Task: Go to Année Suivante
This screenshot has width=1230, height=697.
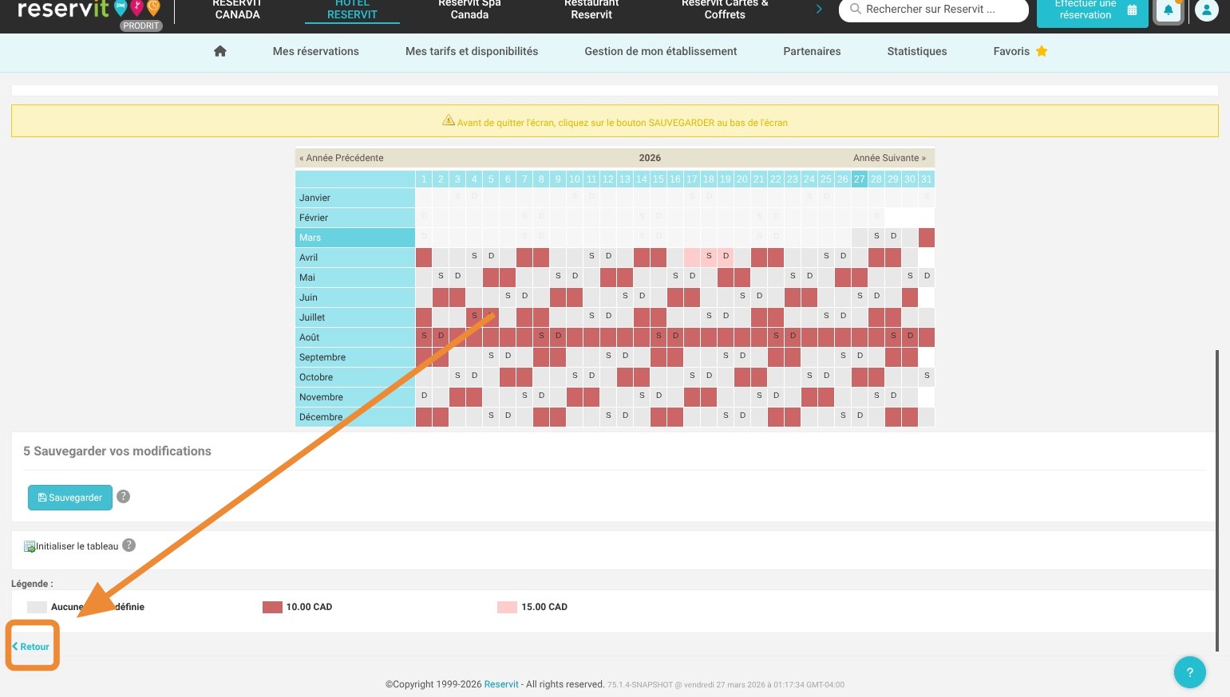Action: (x=889, y=158)
